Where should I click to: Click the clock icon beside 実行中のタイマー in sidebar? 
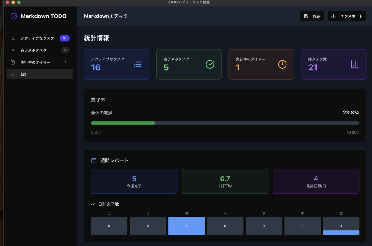[x=13, y=62]
